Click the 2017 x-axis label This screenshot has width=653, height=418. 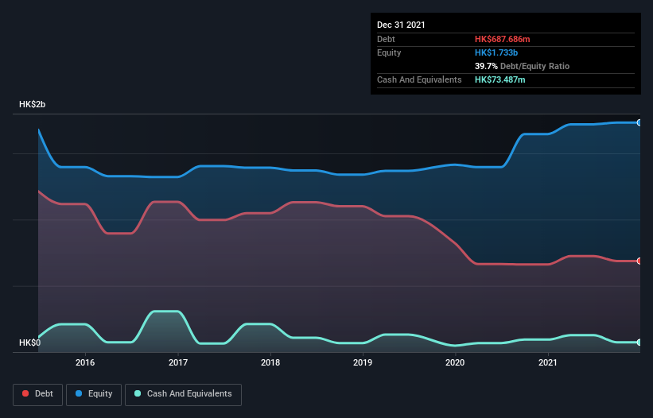click(178, 362)
